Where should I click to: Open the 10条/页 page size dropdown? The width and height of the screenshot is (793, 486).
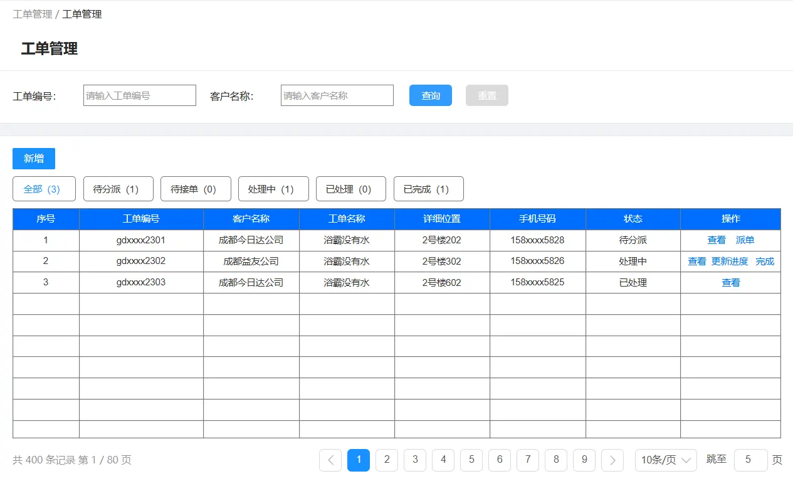(x=666, y=460)
